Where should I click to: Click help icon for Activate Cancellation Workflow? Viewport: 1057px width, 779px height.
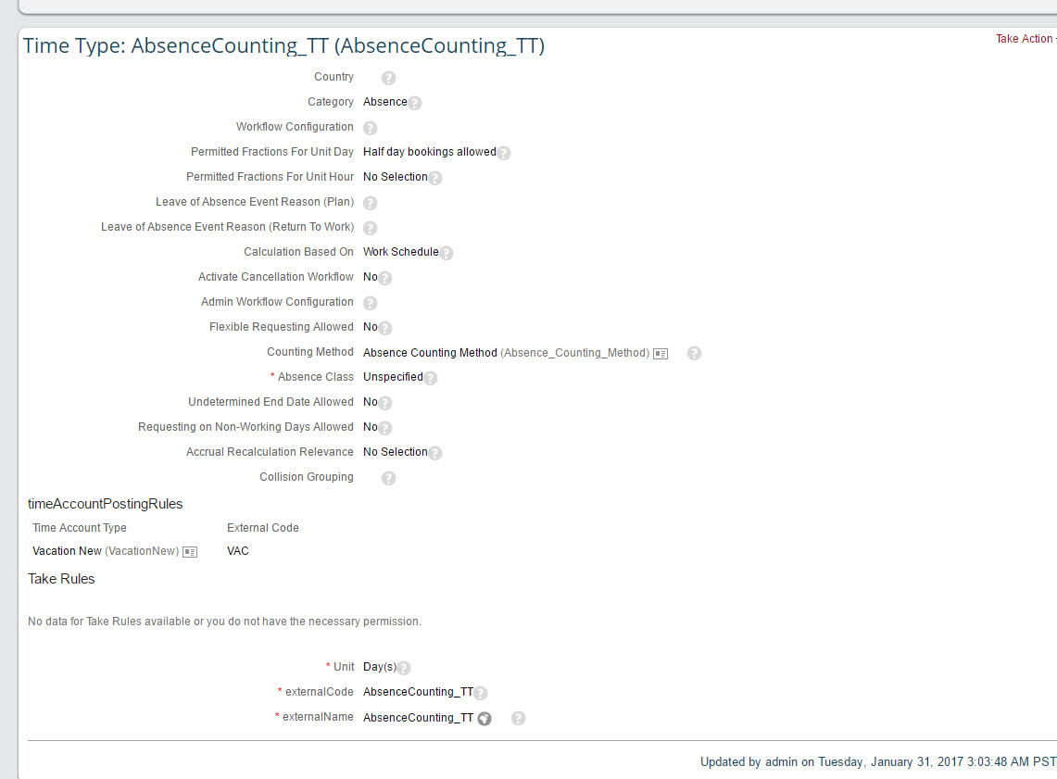[x=385, y=278]
